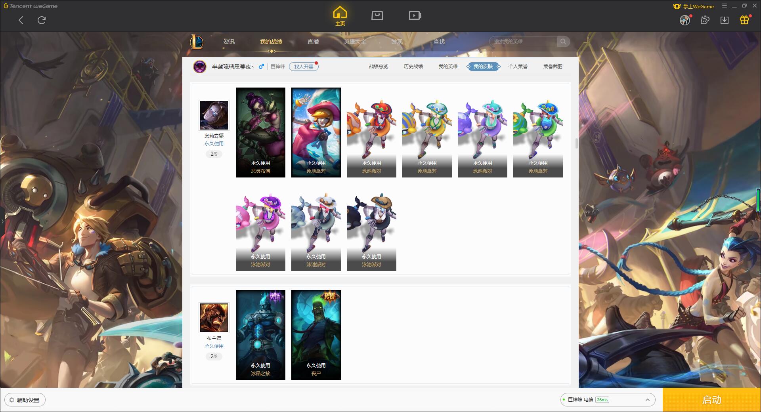Open the 个人荣誉 sub-tab

(518, 67)
